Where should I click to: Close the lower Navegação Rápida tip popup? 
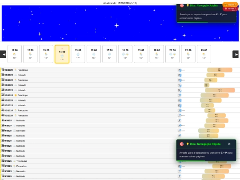pyautogui.click(x=229, y=144)
